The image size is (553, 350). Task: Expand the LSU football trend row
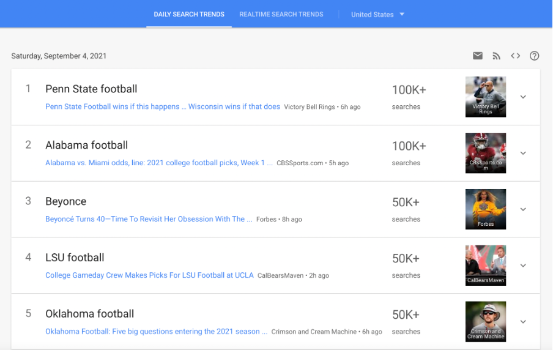523,266
